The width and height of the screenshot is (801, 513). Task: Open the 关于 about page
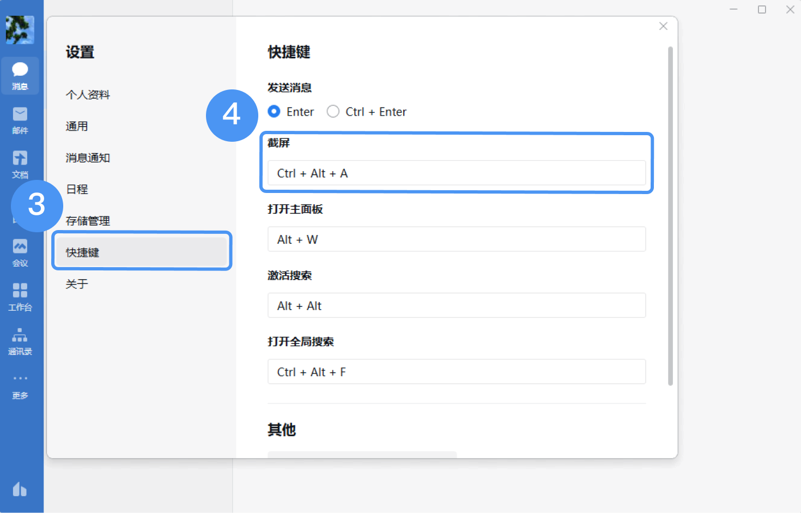click(x=76, y=283)
